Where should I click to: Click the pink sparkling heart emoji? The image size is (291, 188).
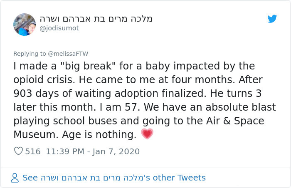tap(147, 134)
